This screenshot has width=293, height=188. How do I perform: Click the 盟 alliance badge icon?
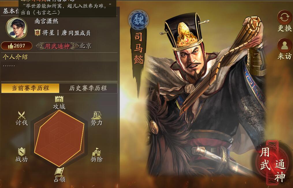tap(38, 33)
